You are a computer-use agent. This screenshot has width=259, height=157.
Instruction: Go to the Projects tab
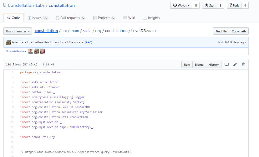pos(104,18)
